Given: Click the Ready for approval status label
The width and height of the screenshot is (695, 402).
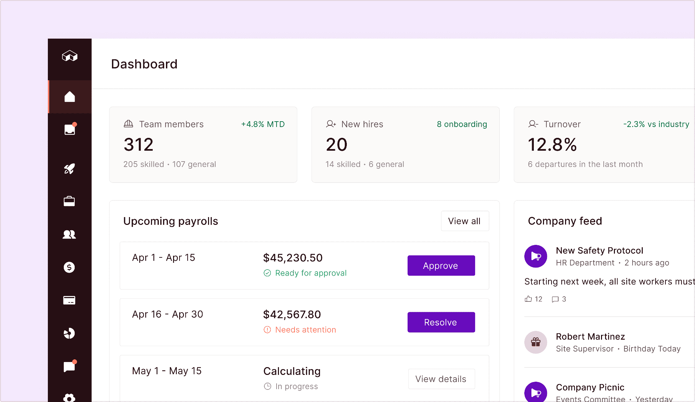Looking at the screenshot, I should 311,273.
